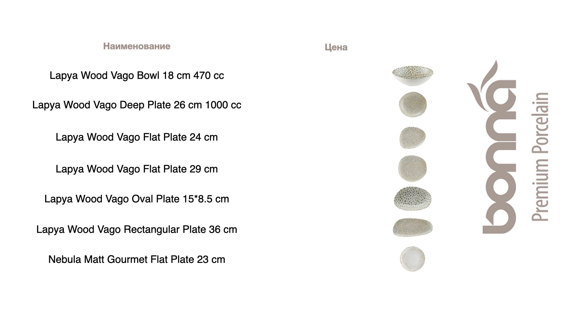Screen dimensions: 586x329
Task: Click the Наименование column header
Action: 137,46
